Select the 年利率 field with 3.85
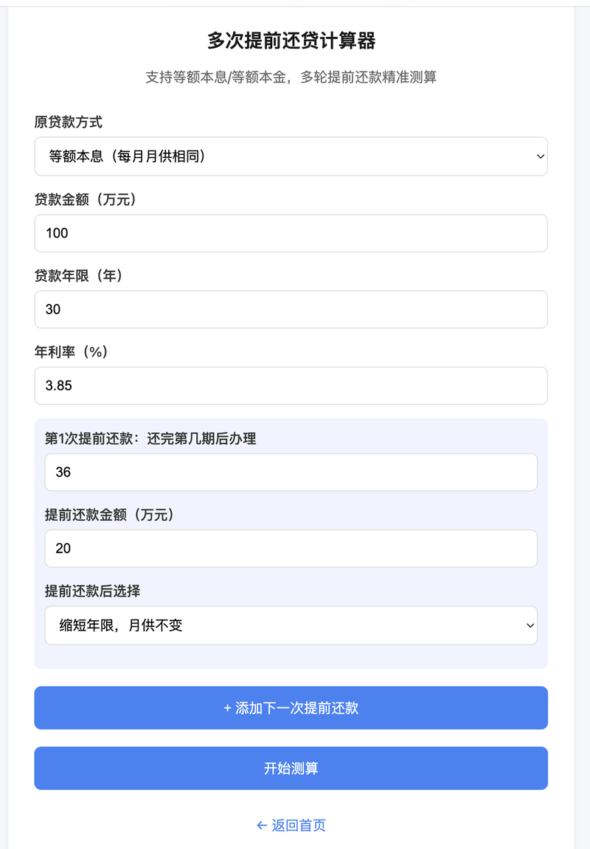Image resolution: width=590 pixels, height=849 pixels. click(x=291, y=386)
